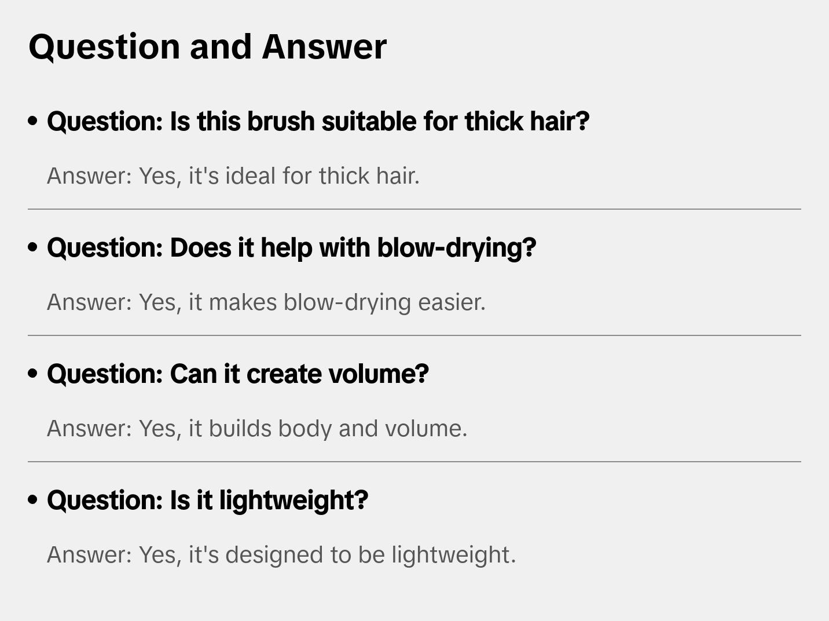The width and height of the screenshot is (829, 621).
Task: Open the 'Can it create volume?' question
Action: [238, 374]
